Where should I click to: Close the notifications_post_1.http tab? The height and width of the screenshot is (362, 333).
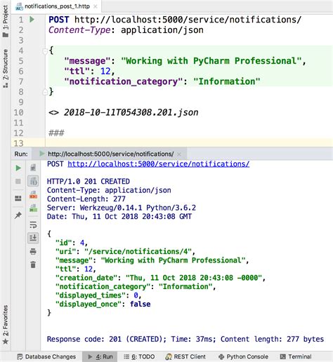tap(96, 6)
